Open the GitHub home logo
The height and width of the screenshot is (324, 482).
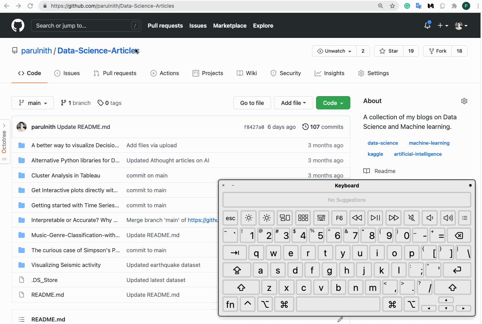(18, 25)
